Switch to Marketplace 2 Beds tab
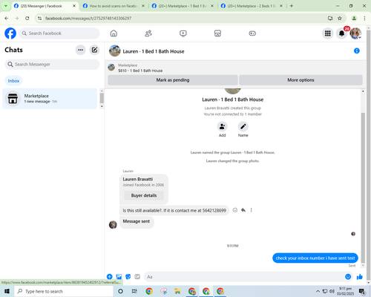The image size is (371, 297). coord(252,6)
